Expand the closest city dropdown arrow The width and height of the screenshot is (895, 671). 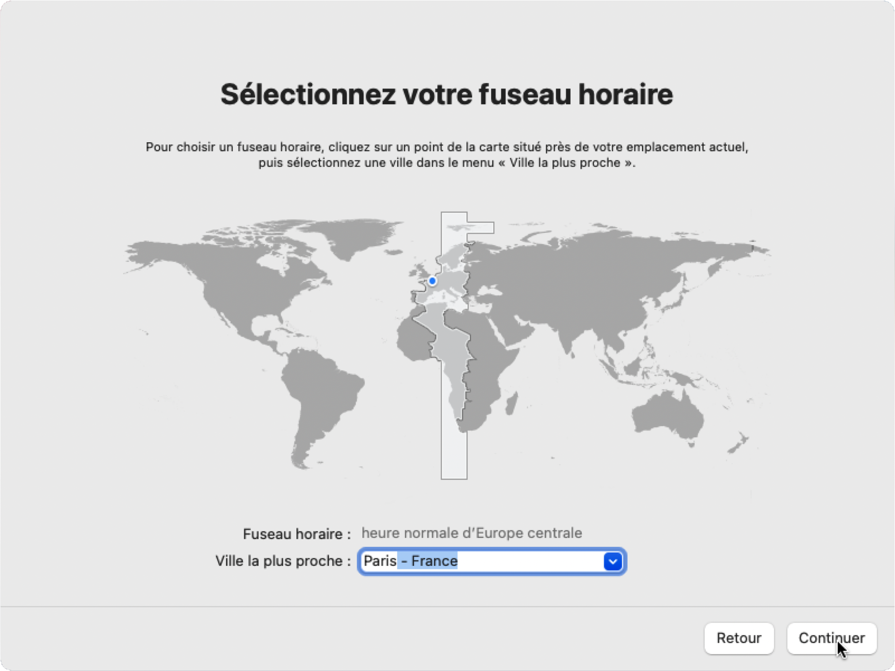pos(613,561)
